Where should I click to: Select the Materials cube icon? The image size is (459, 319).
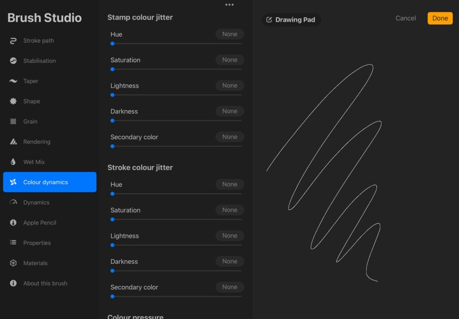13,263
